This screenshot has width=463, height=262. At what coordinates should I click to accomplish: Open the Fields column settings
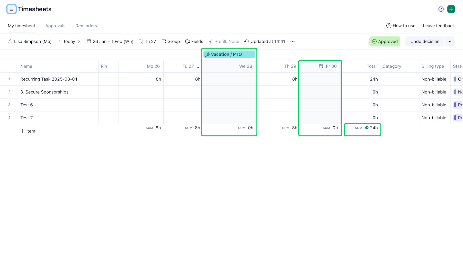(x=194, y=41)
